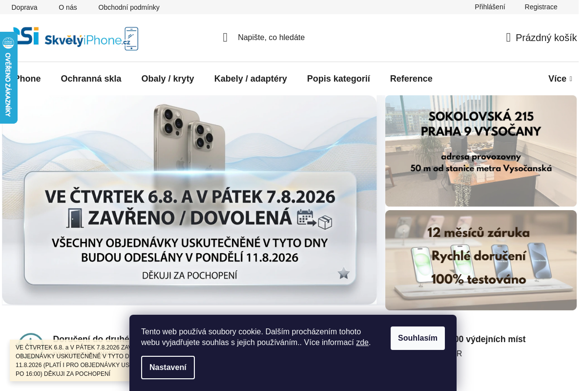The image size is (586, 391).
Task: Open cookie Nastavení button
Action: click(168, 368)
